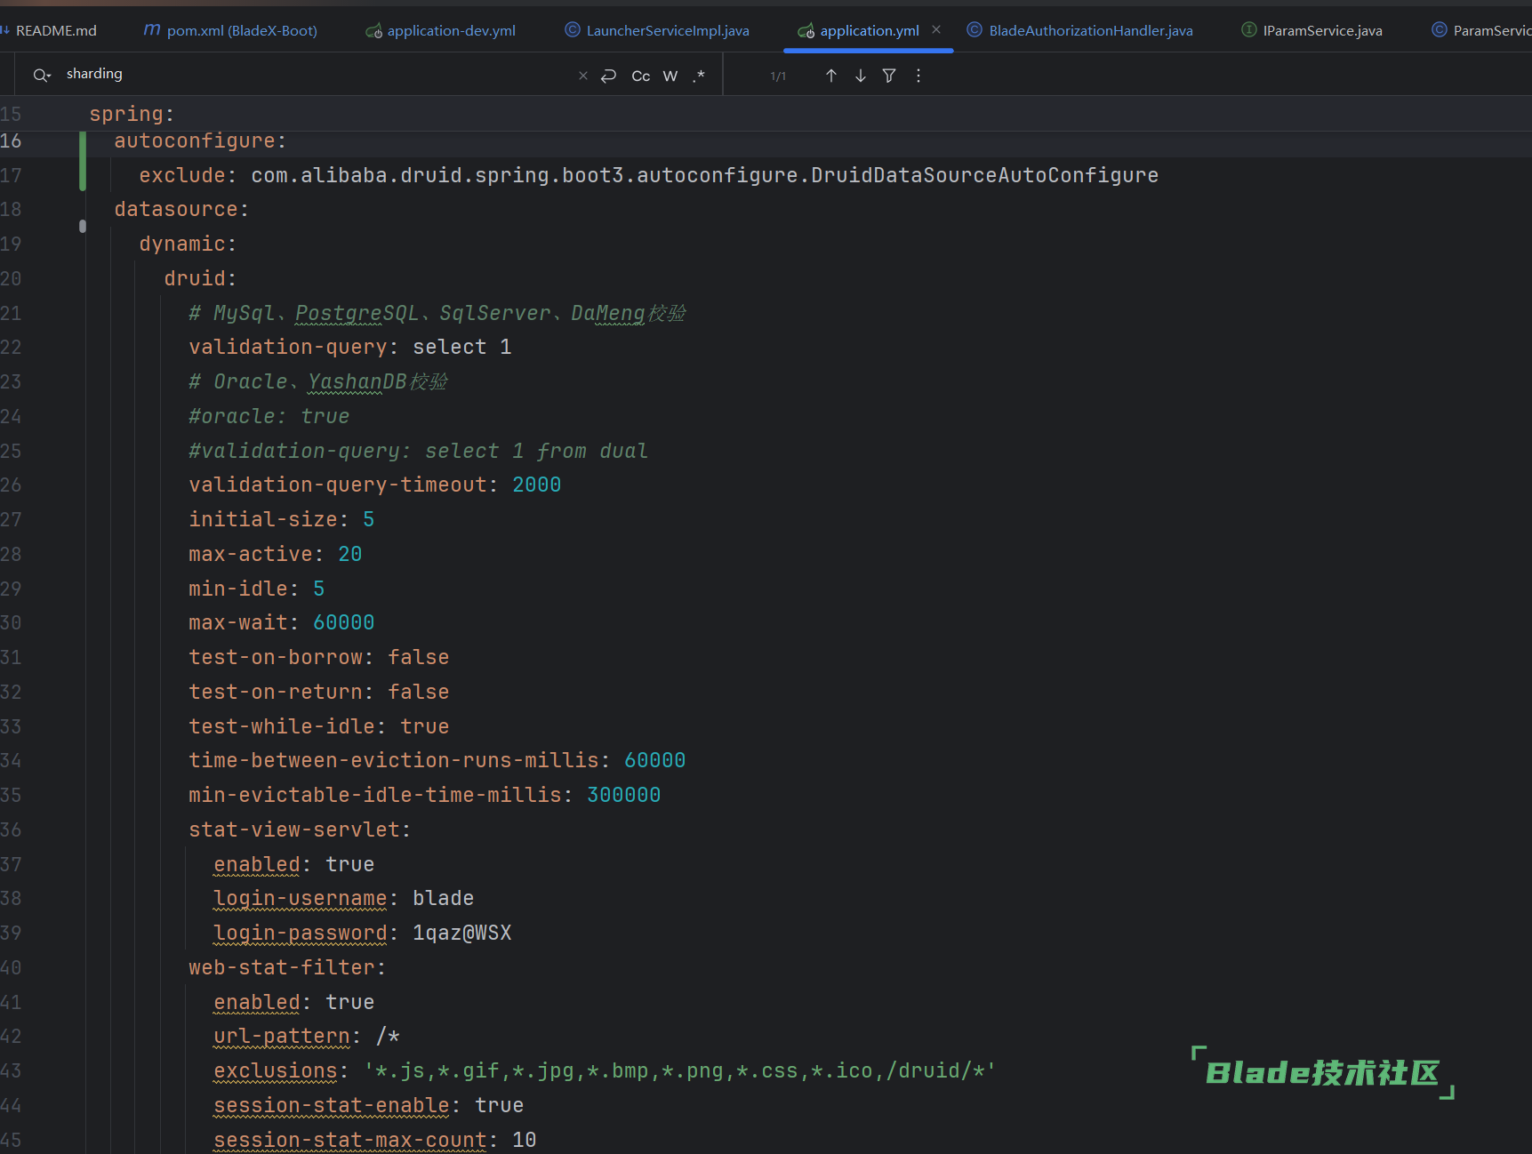Image resolution: width=1532 pixels, height=1154 pixels.
Task: Click the application.yml file icon
Action: tap(806, 31)
